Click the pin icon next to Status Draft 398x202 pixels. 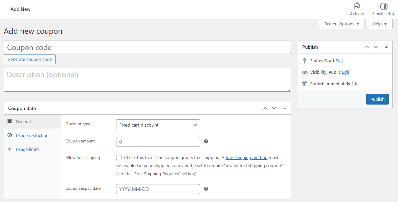click(304, 61)
